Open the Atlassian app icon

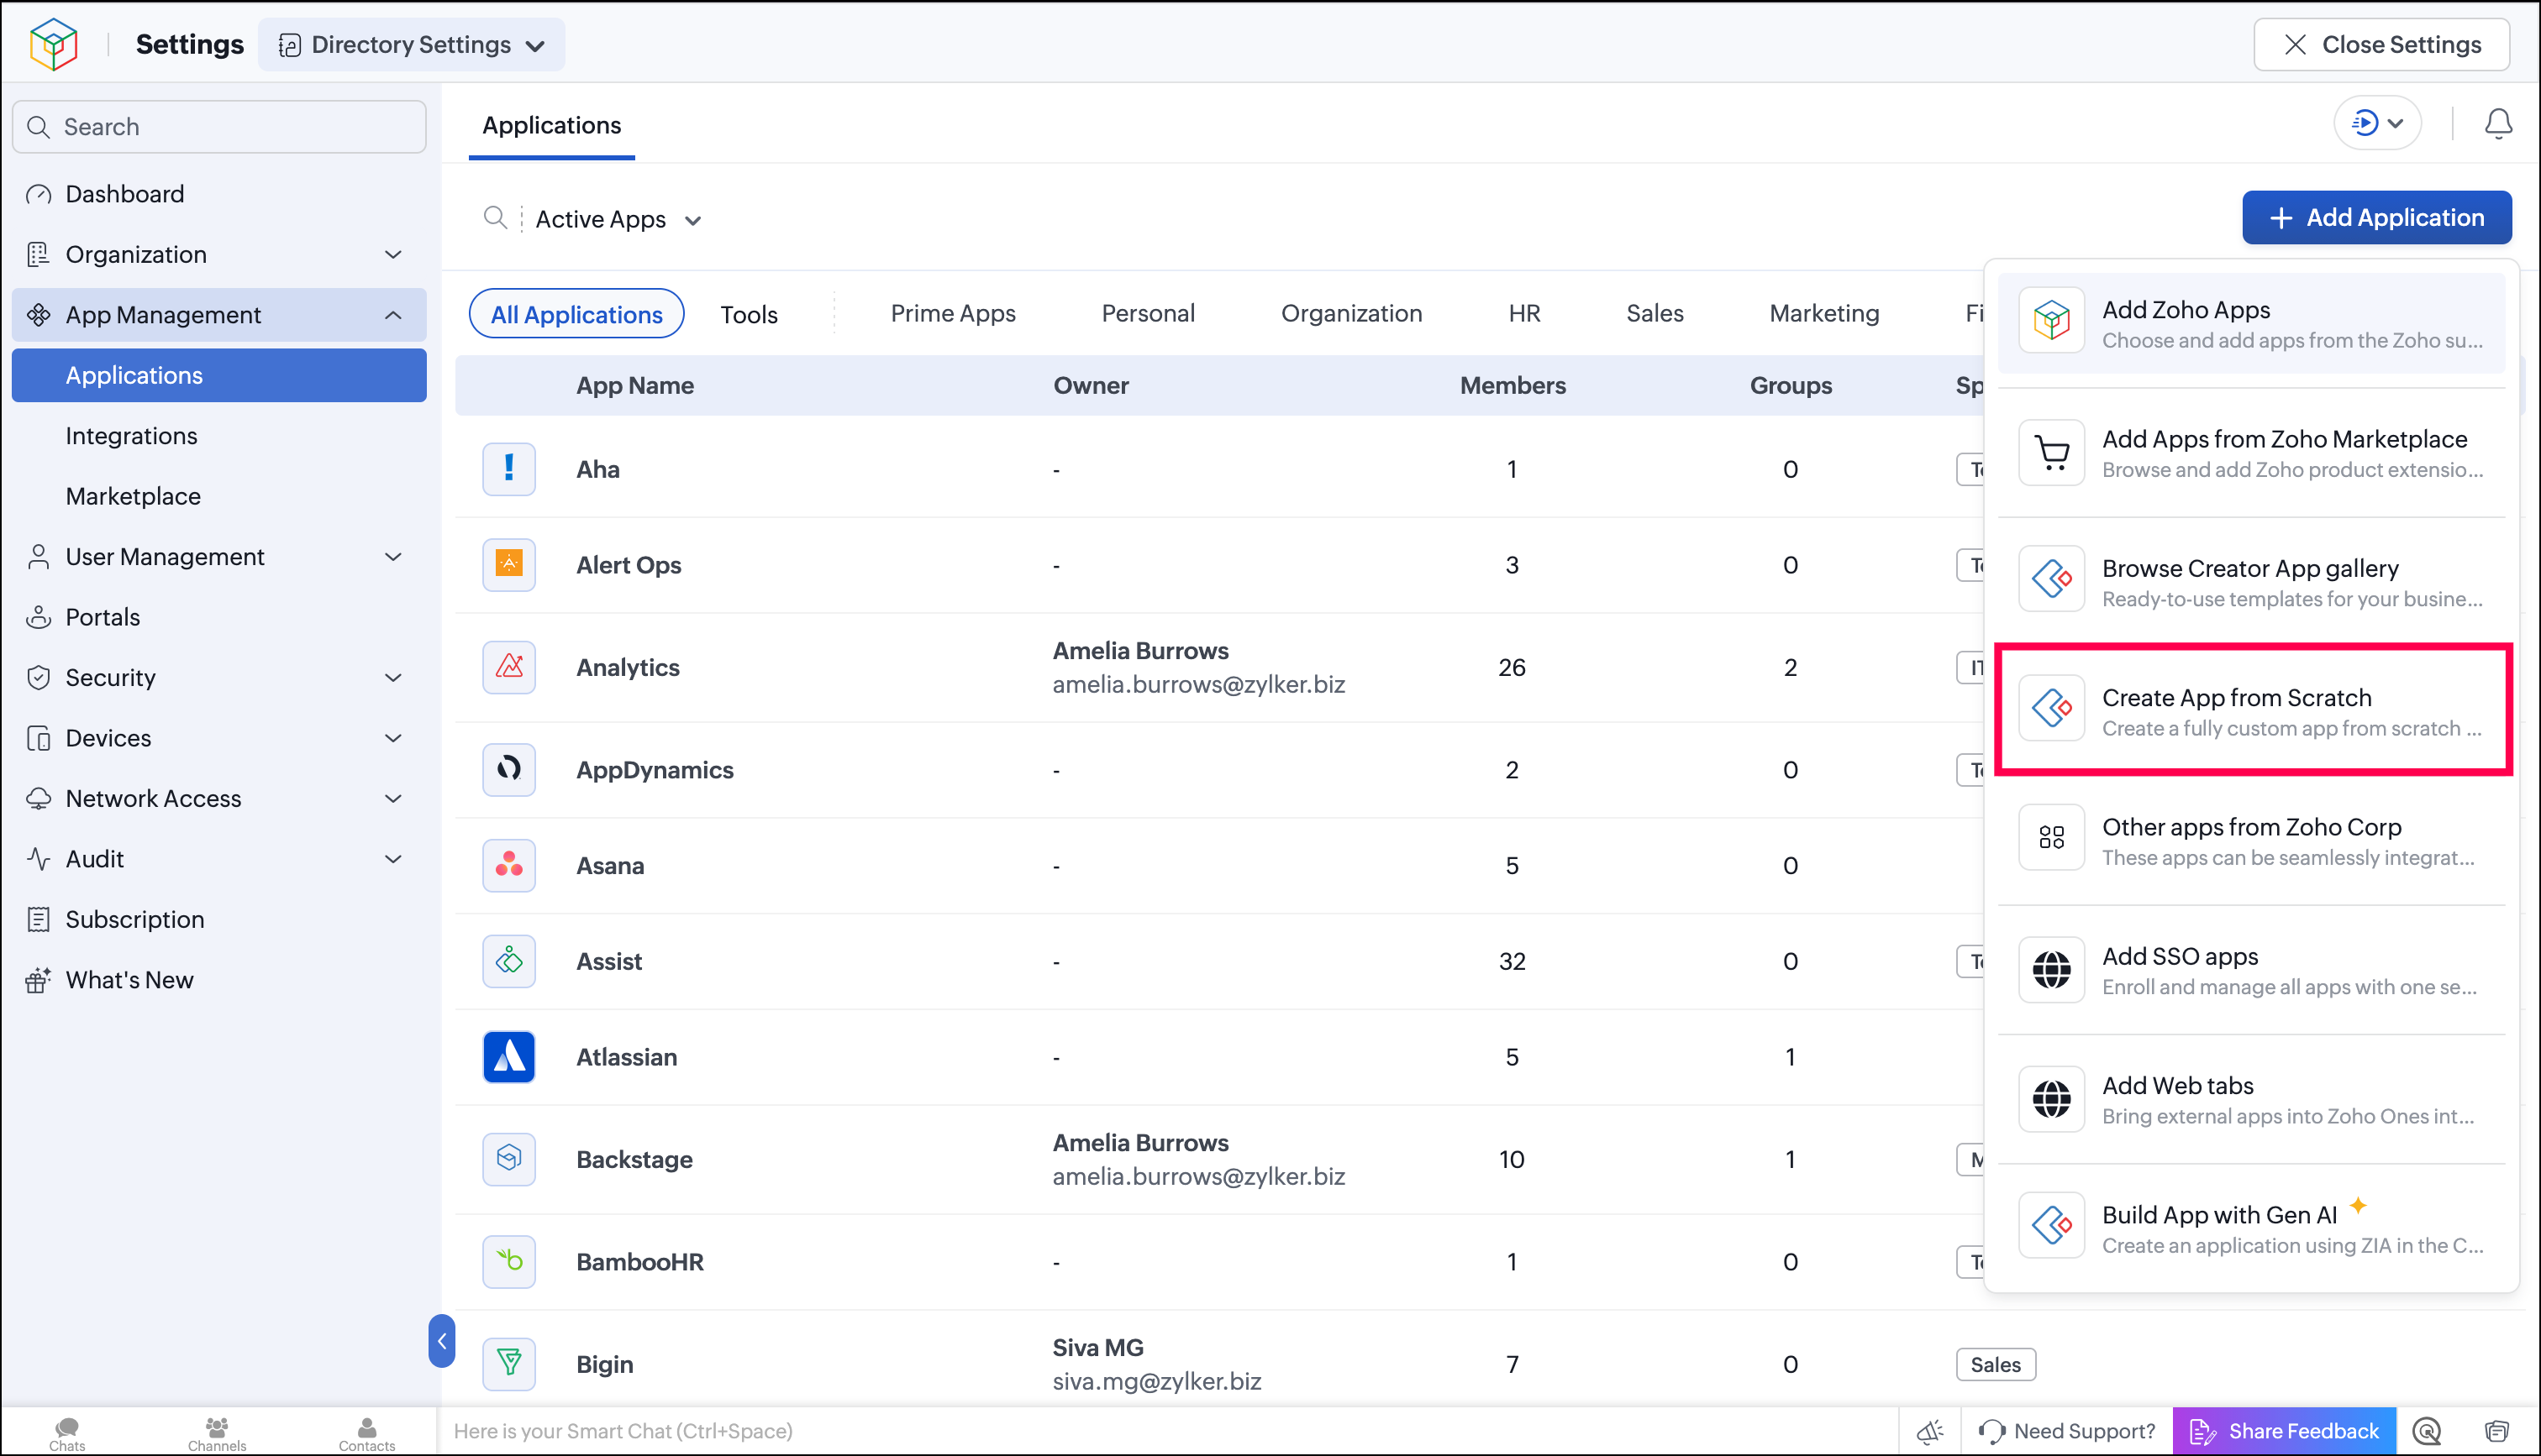(x=509, y=1057)
